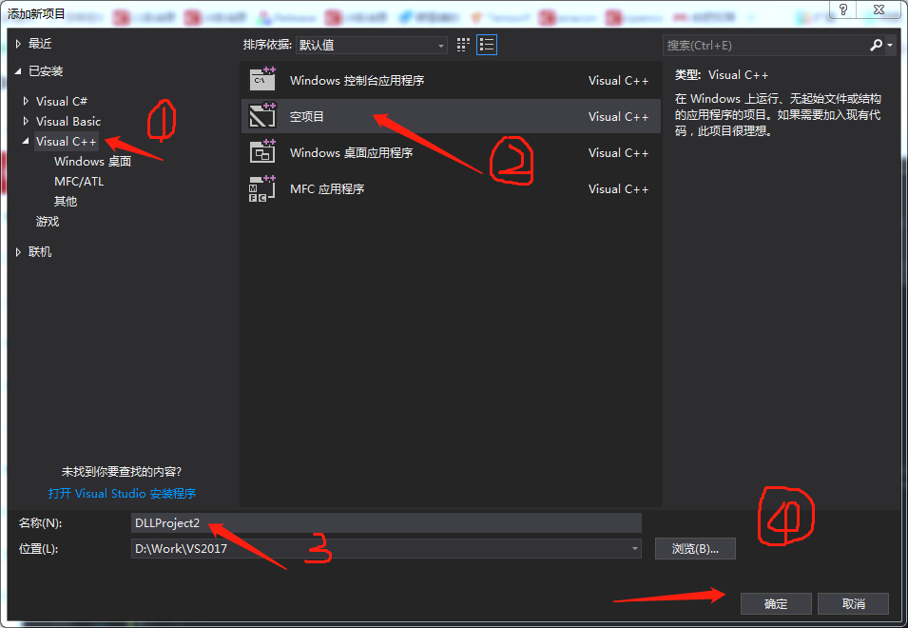Click the 已安装 label in the tree
This screenshot has width=908, height=628.
pos(46,71)
